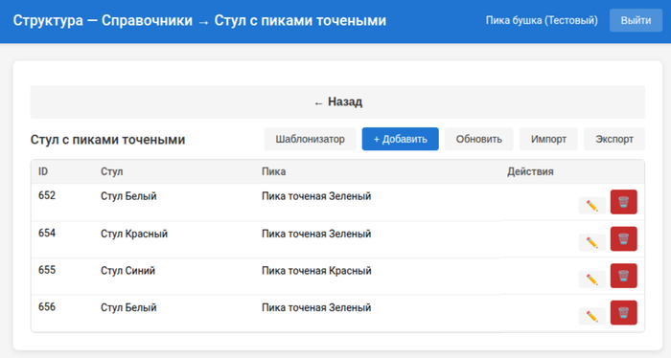The height and width of the screenshot is (358, 671).
Task: Click ID cell 655
Action: pyautogui.click(x=47, y=270)
